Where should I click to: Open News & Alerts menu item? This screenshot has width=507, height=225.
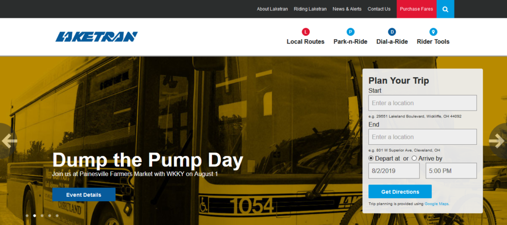pyautogui.click(x=347, y=9)
